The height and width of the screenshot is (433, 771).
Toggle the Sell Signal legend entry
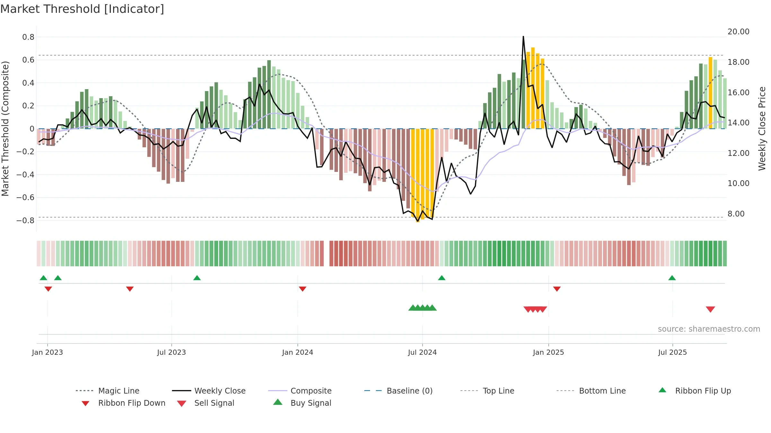(206, 403)
